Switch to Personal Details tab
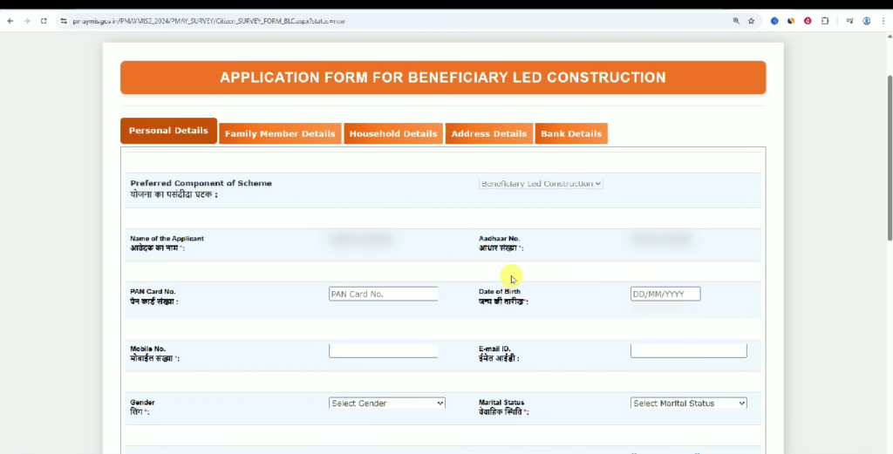 pyautogui.click(x=168, y=131)
